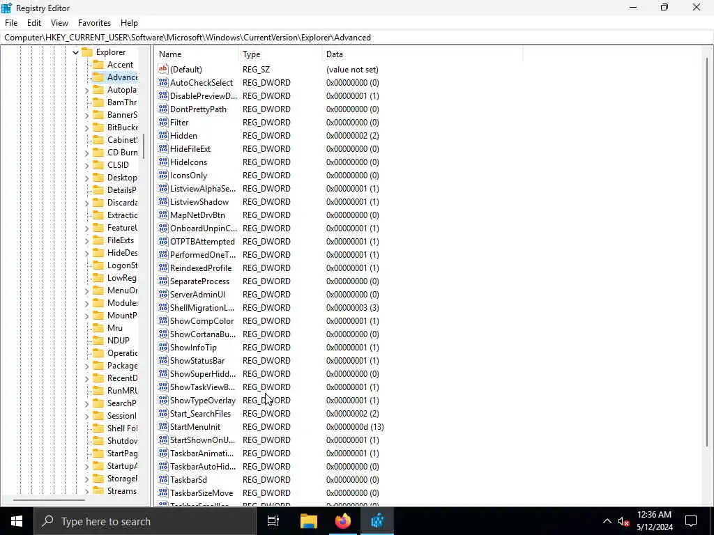The image size is (714, 535).
Task: Click the icon of MapNetDrvBtn value
Action: 163,215
